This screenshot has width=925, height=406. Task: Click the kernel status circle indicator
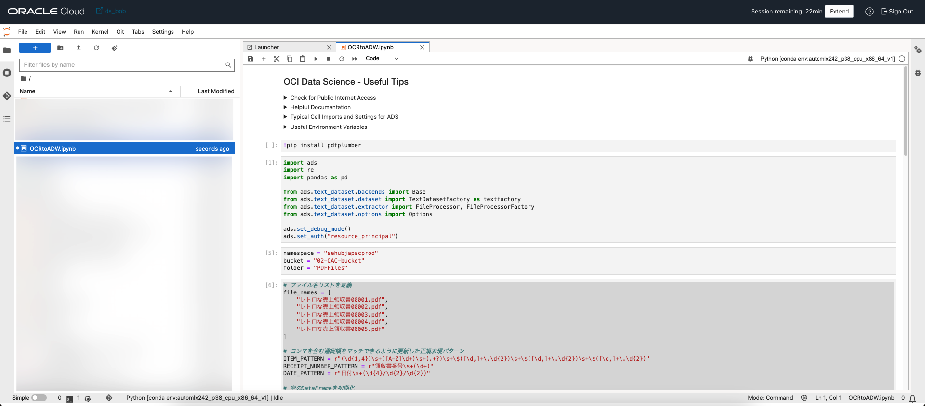pyautogui.click(x=902, y=59)
